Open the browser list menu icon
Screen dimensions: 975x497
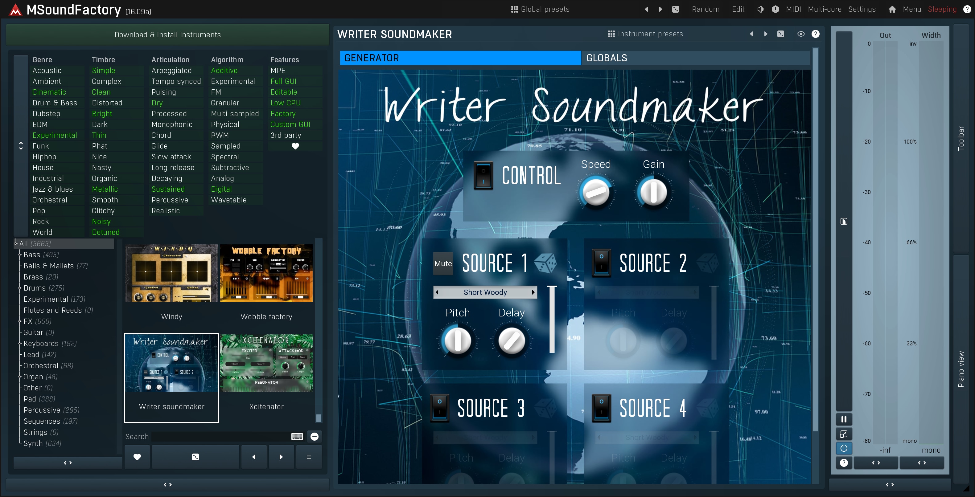309,457
